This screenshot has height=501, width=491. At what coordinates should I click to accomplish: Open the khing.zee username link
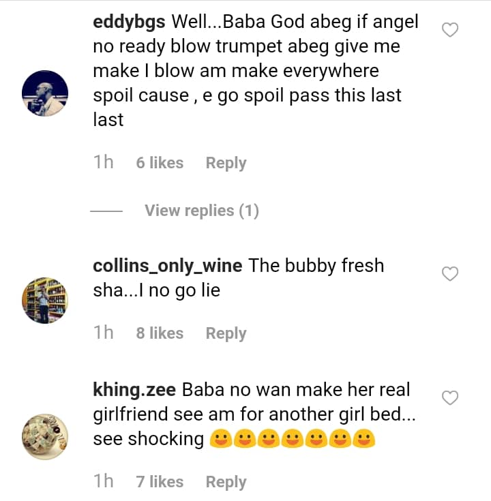(x=134, y=390)
